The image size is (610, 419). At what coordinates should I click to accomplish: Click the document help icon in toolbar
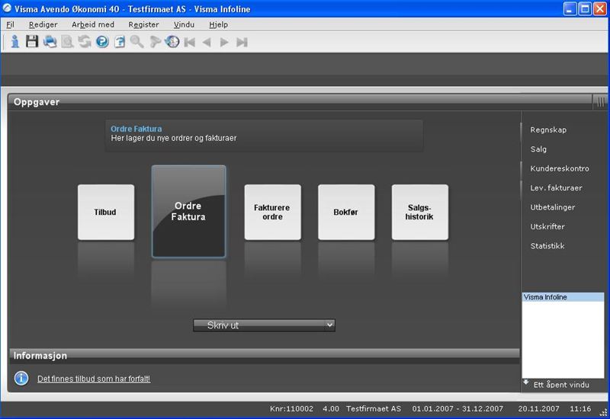pyautogui.click(x=120, y=42)
